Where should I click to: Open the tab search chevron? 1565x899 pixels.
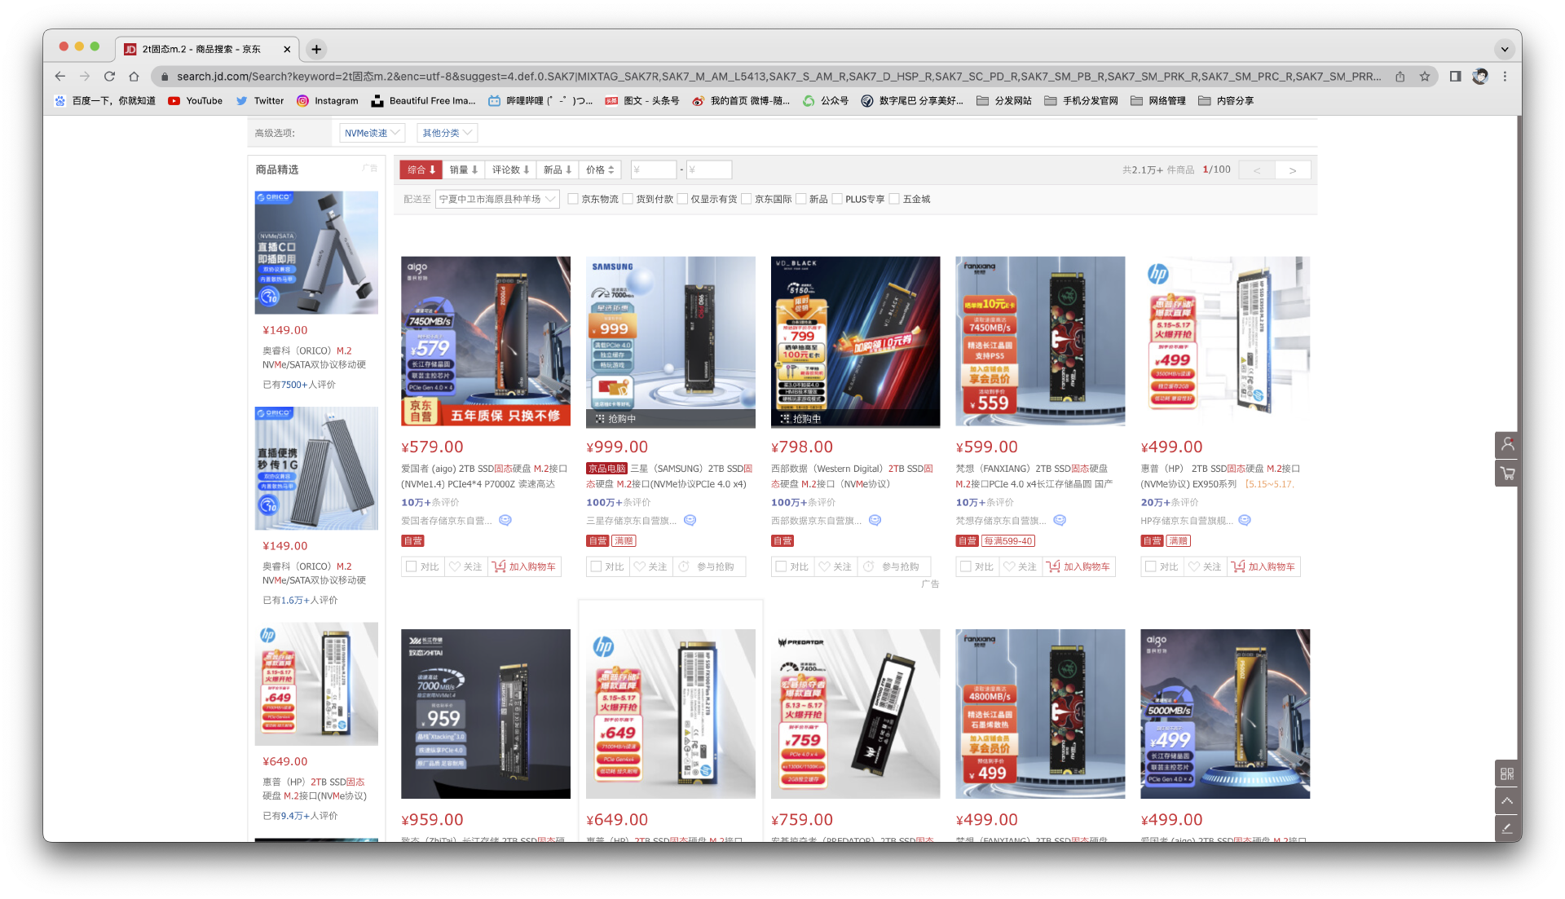(1505, 50)
